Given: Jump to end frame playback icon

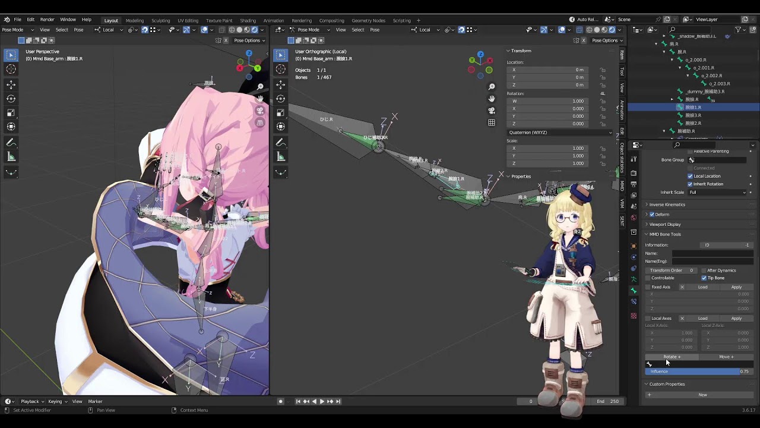Looking at the screenshot, I should [338, 401].
